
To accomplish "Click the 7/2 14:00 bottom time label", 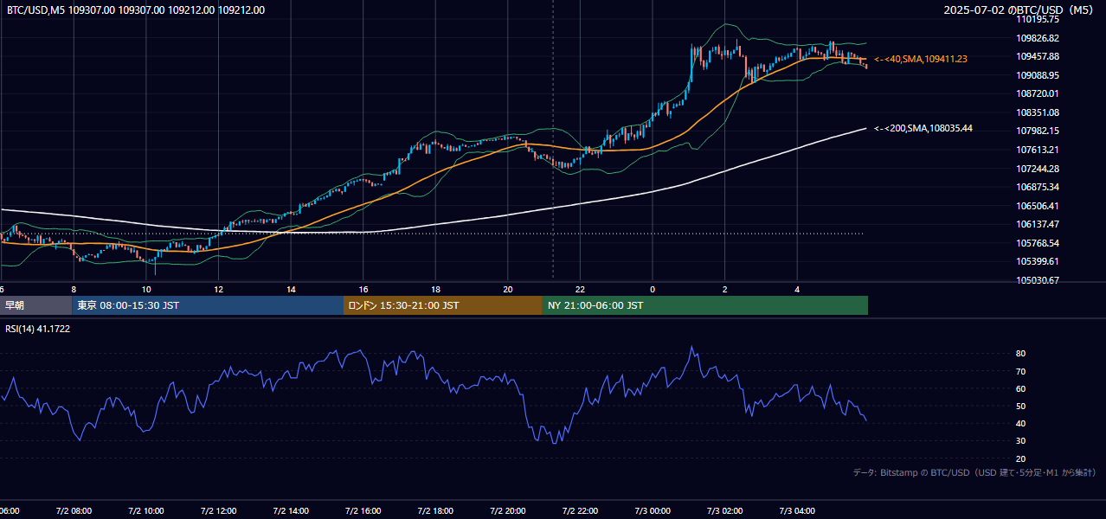I will (x=291, y=511).
